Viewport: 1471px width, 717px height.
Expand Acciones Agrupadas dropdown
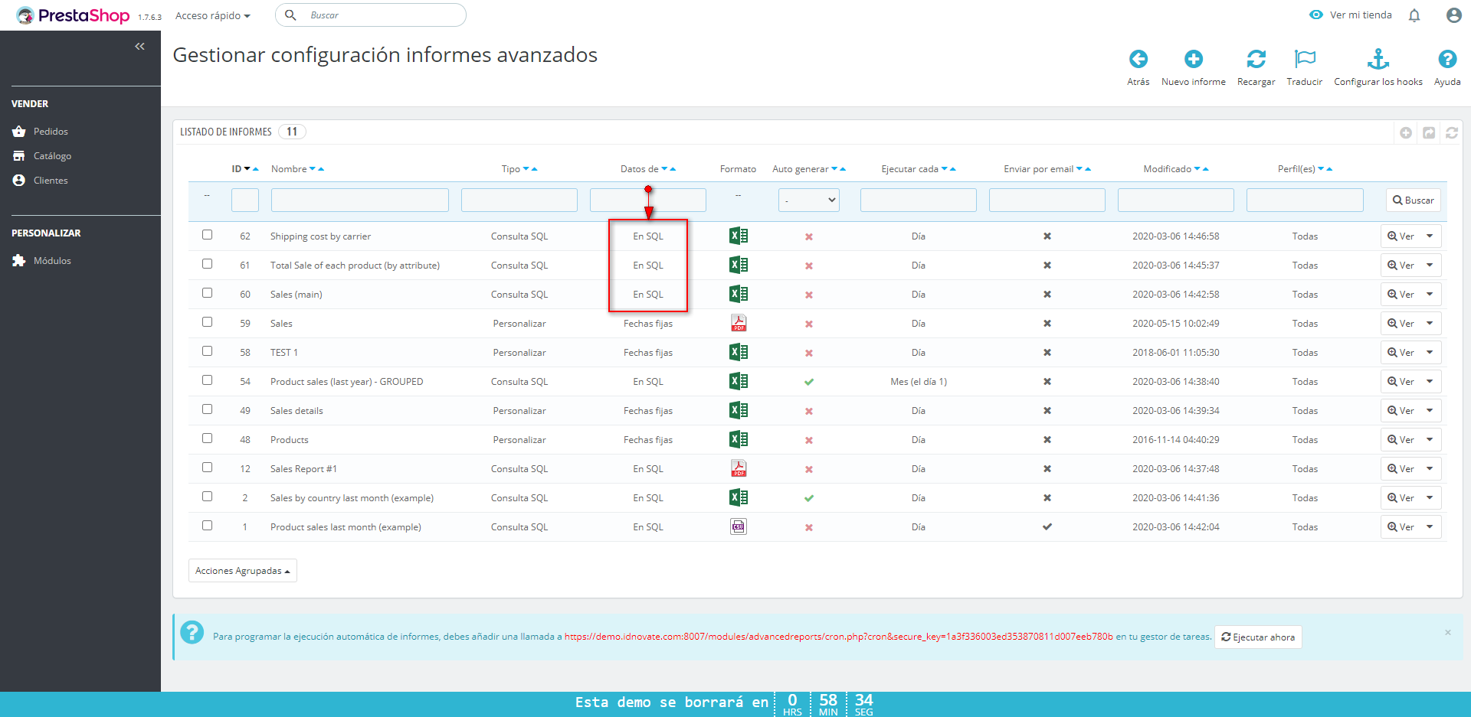[x=242, y=571]
